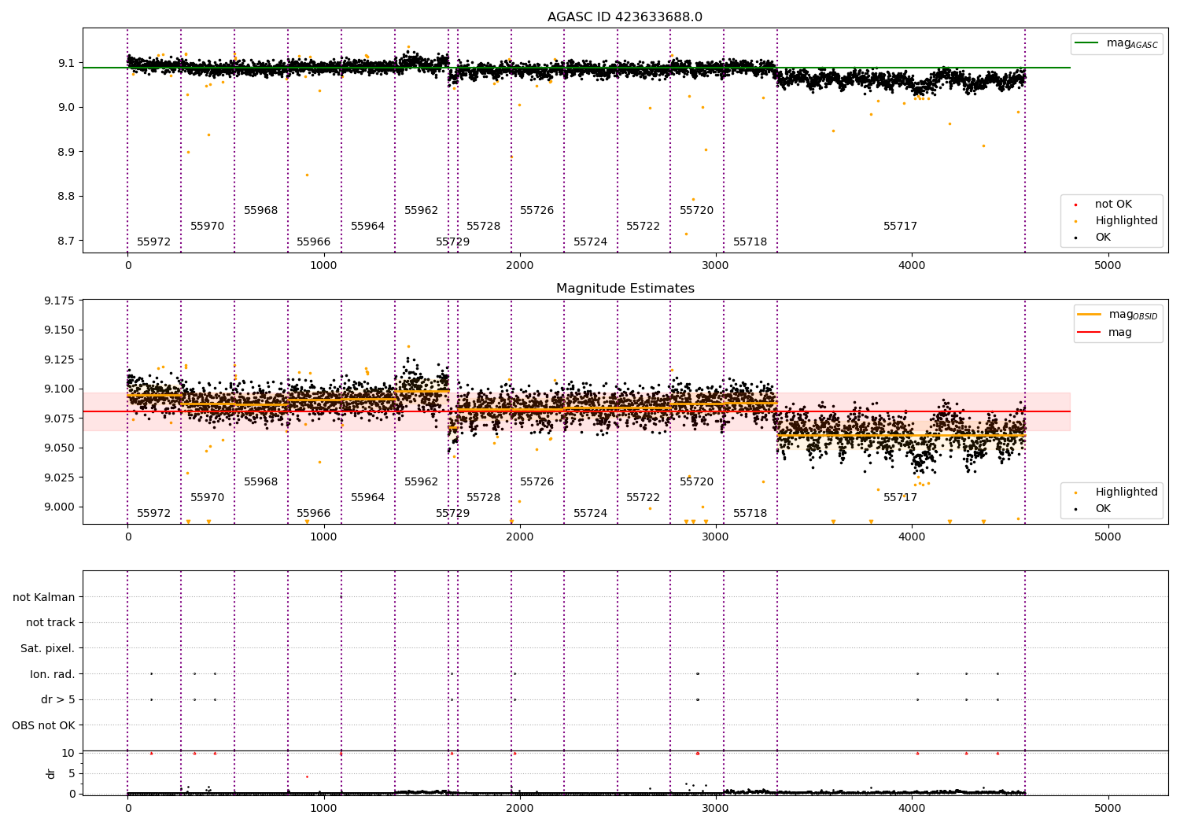Click the 9.175 y-axis tick label
The width and height of the screenshot is (1180, 826).
coord(59,301)
